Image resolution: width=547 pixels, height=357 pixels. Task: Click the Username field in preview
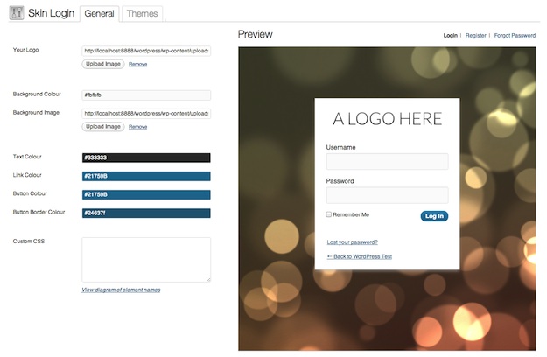click(387, 162)
